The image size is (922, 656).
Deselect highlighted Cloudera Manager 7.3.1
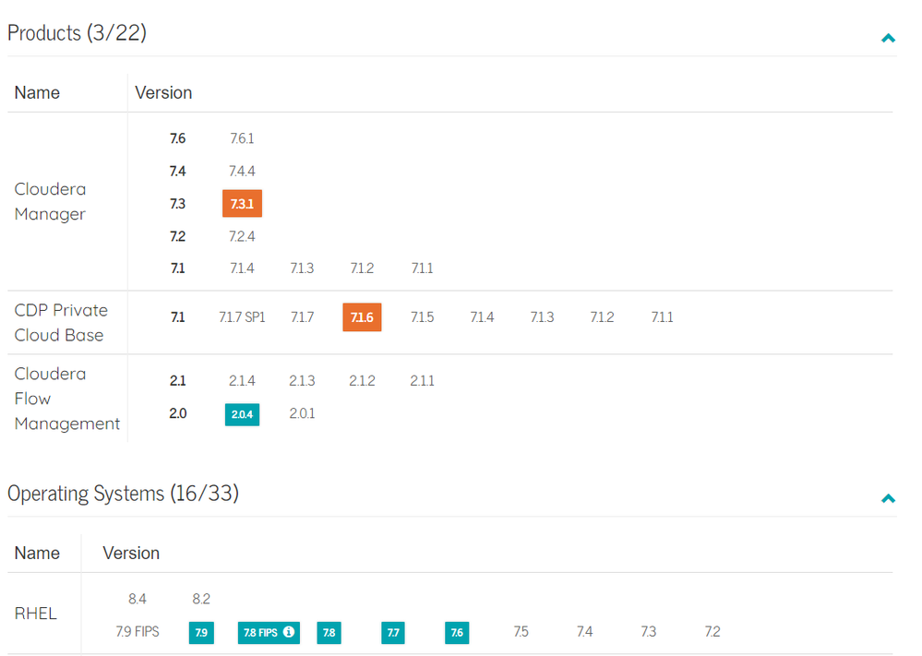(x=242, y=203)
